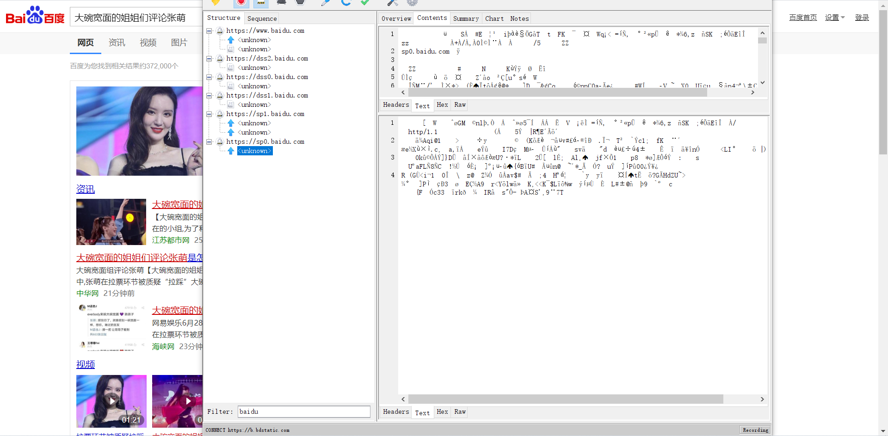Viewport: 888px width, 436px height.
Task: Select Hex tab in the upper request pane
Action: click(442, 105)
